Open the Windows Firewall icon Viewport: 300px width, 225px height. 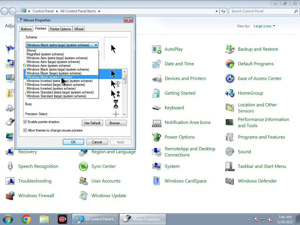[10, 196]
